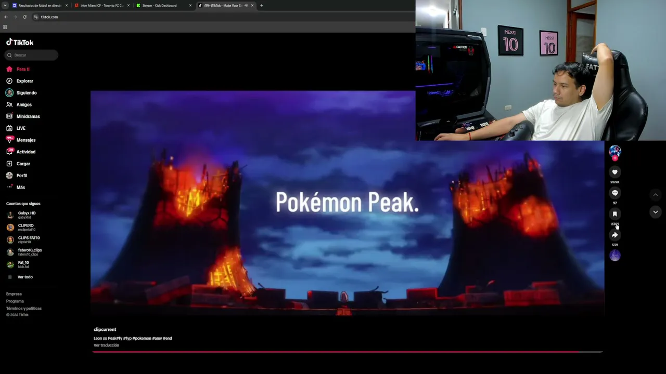Open the CLIPERO followed account
Screen dimensions: 666x374
[26, 227]
